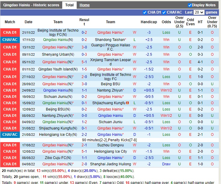Image resolution: width=221 pixels, height=184 pixels.
Task: Click the Handicap column header
Action: [149, 22]
